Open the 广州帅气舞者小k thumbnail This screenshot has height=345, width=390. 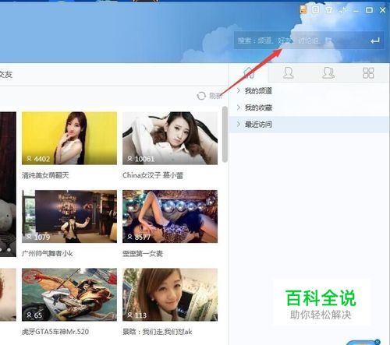[x=69, y=217]
